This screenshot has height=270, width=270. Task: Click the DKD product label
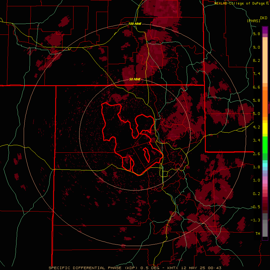[x=264, y=18]
